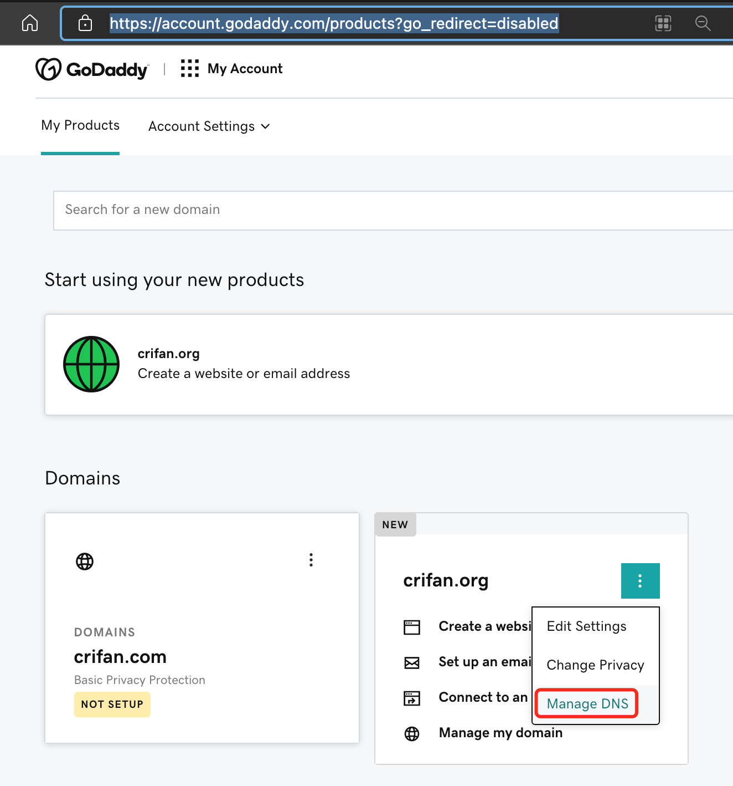Open the GoDaddy logo homepage
Image resolution: width=733 pixels, height=786 pixels.
[x=92, y=69]
